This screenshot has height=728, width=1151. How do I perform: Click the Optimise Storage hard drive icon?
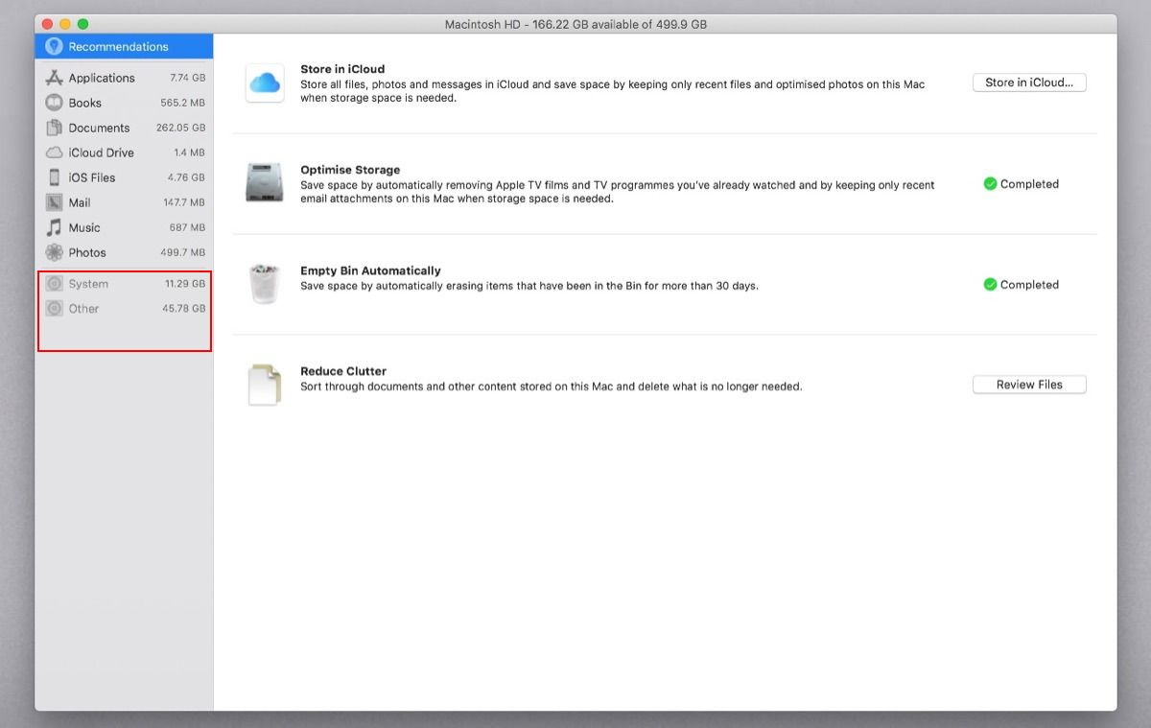click(x=265, y=183)
